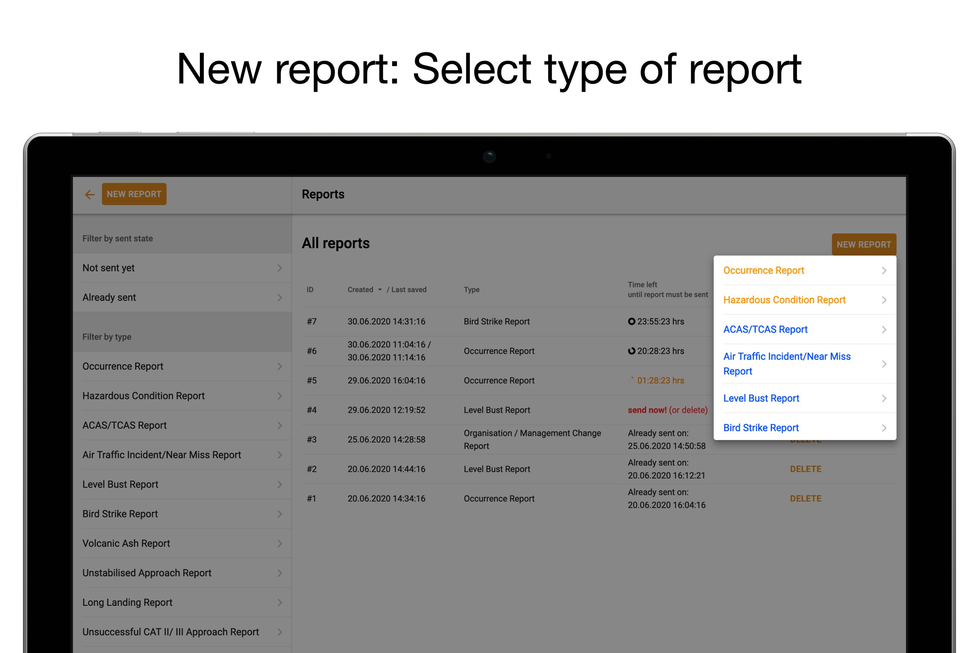Click the back arrow icon
Image resolution: width=979 pixels, height=653 pixels.
pos(89,194)
